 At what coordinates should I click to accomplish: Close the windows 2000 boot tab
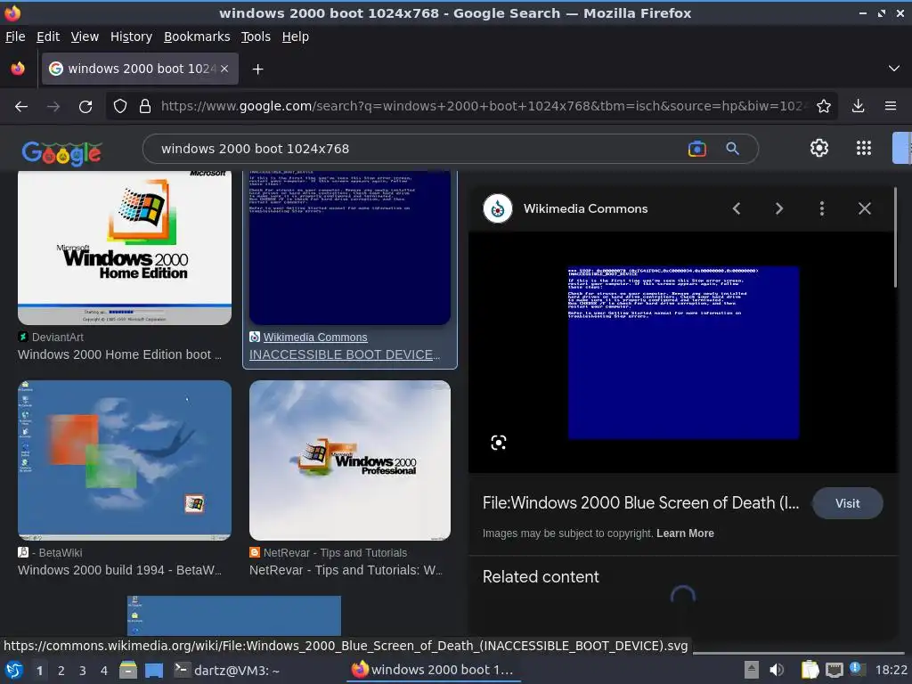(224, 69)
